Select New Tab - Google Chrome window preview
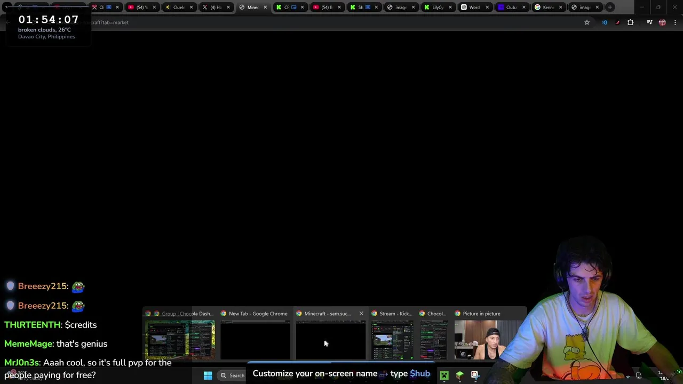The width and height of the screenshot is (683, 384). click(255, 335)
